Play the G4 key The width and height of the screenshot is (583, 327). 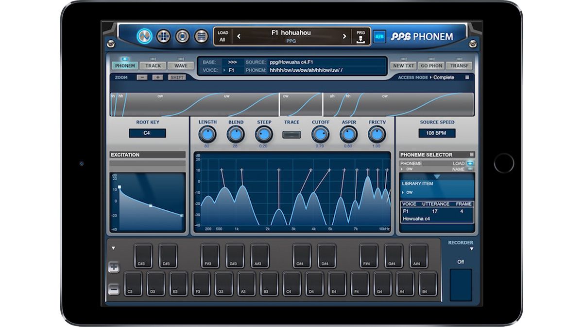382,284
